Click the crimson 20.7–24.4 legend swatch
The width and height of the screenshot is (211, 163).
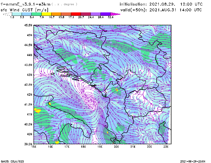(86, 14)
